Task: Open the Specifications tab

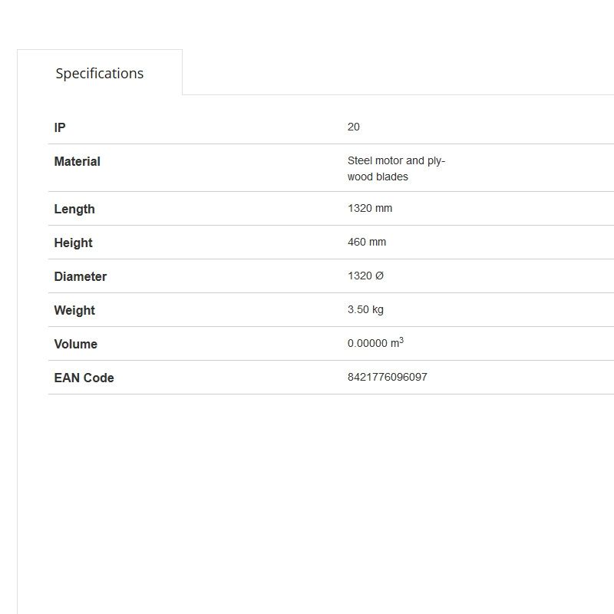Action: [100, 73]
